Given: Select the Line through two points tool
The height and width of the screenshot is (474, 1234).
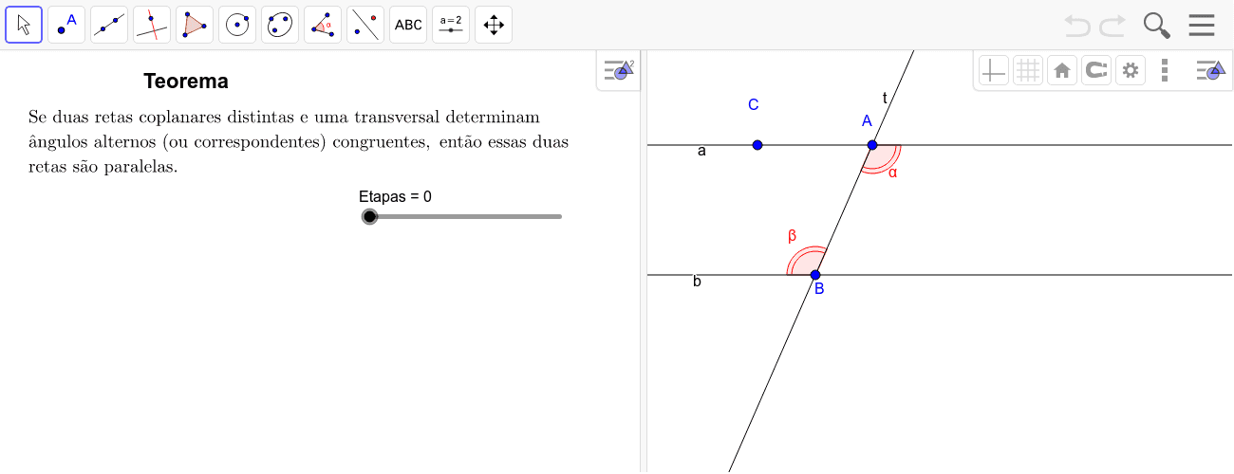Looking at the screenshot, I should tap(109, 25).
